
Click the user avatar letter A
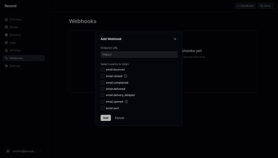tap(8, 151)
